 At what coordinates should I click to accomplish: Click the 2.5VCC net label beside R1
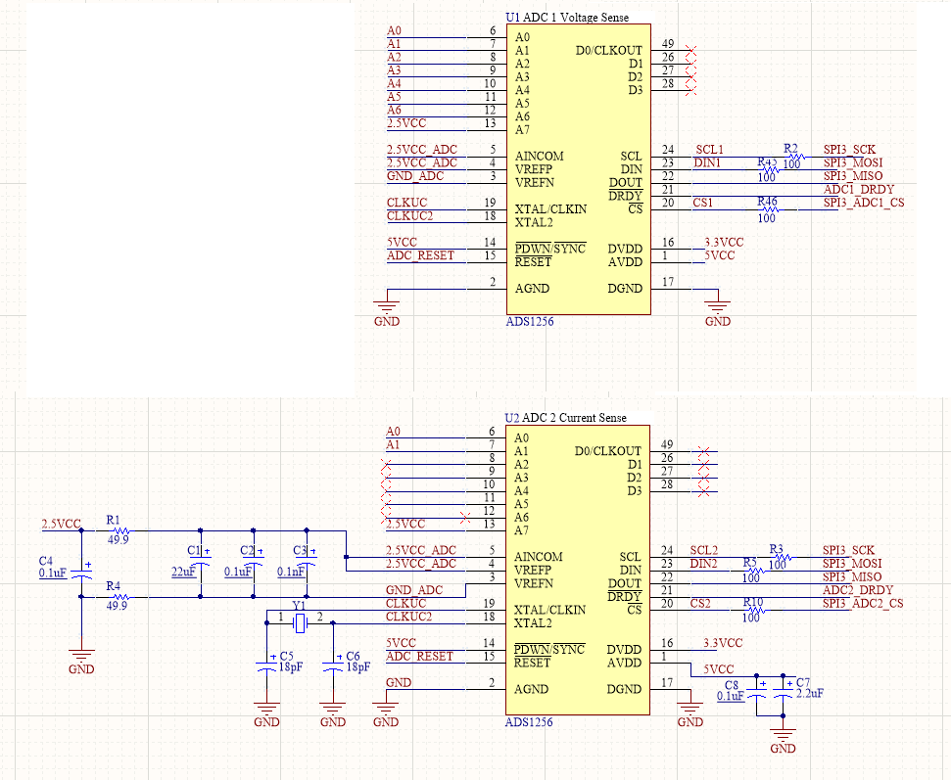(62, 524)
